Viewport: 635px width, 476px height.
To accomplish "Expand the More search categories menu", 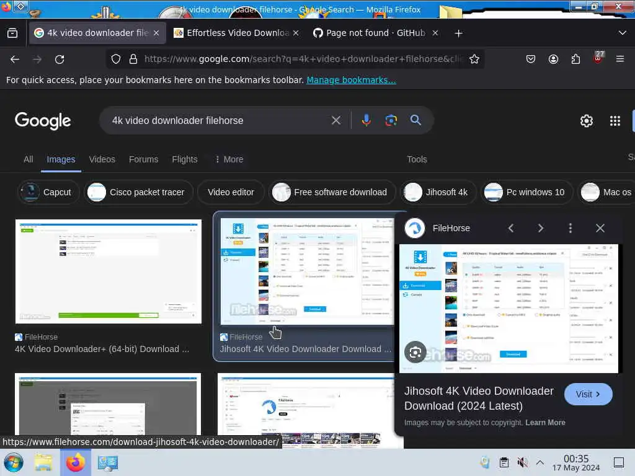I will (229, 159).
